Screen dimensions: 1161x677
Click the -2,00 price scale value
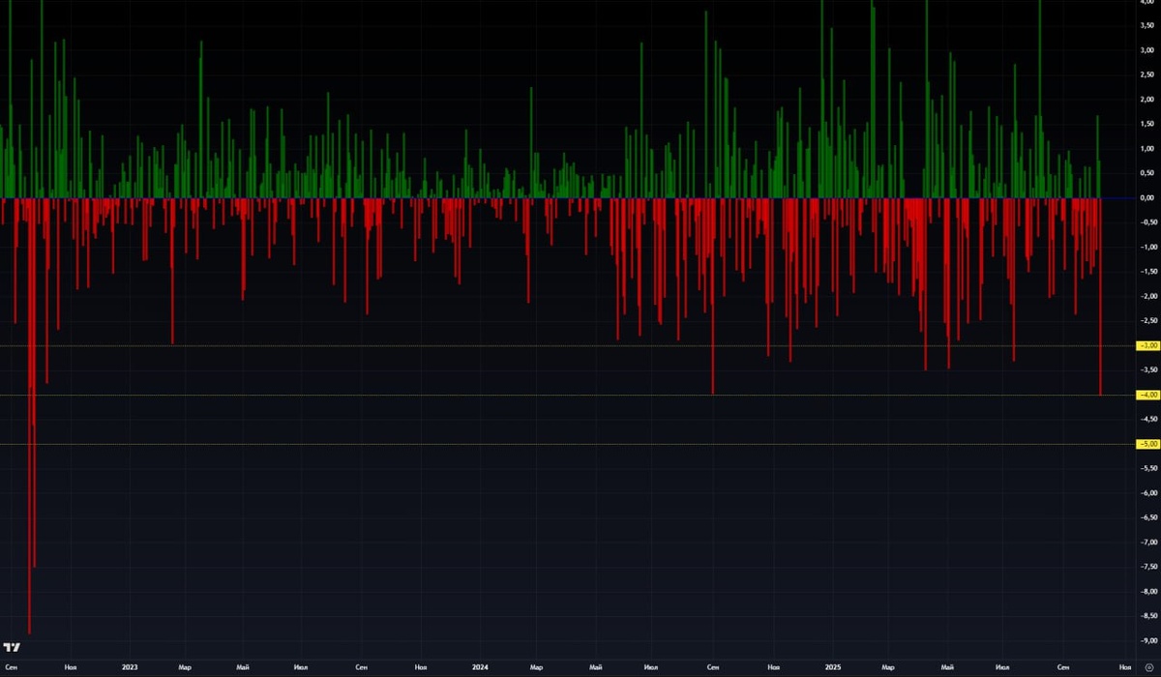coord(1148,297)
